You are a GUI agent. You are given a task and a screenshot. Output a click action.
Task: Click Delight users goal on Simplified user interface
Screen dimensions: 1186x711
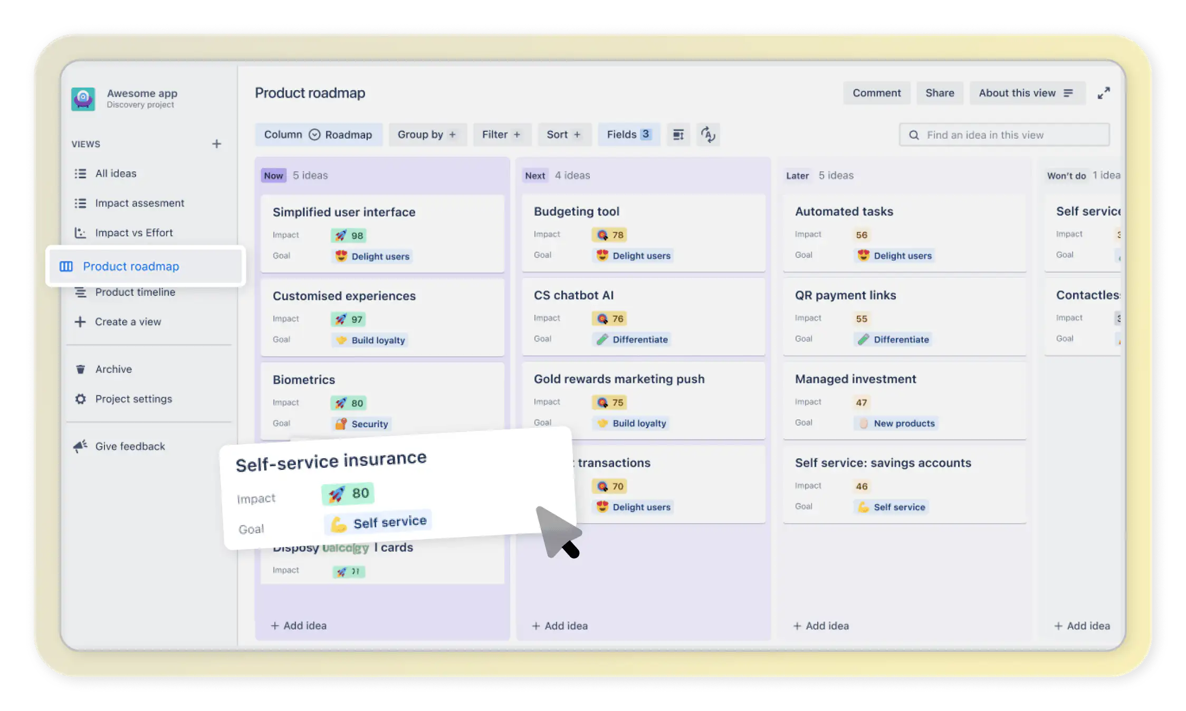tap(372, 256)
